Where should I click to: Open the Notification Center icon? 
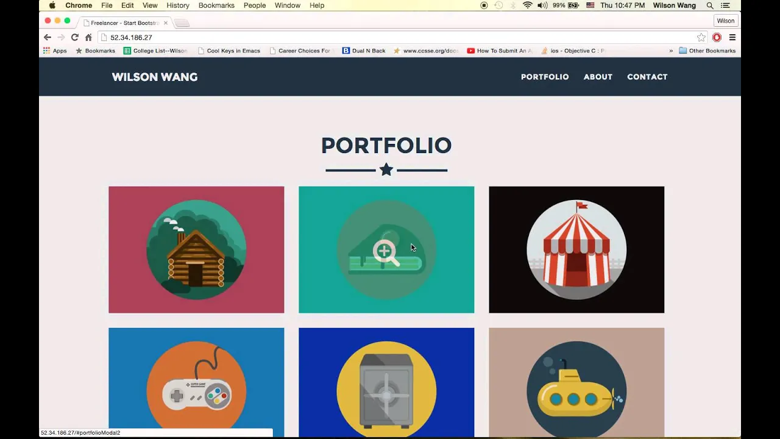pos(725,5)
